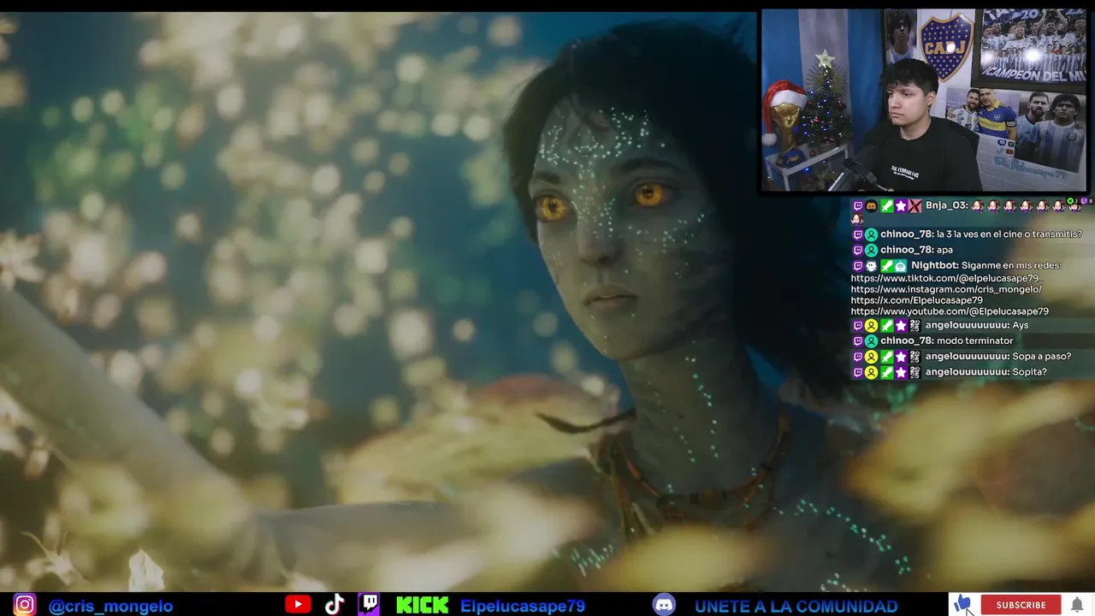Screen dimensions: 1095x616
Task: Click the crossed-out red badge beside Bnja_03
Action: pyautogui.click(x=915, y=206)
